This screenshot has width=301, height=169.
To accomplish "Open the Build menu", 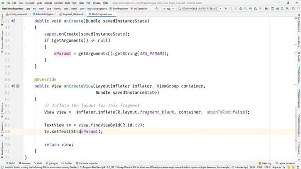I will pyautogui.click(x=68, y=3).
